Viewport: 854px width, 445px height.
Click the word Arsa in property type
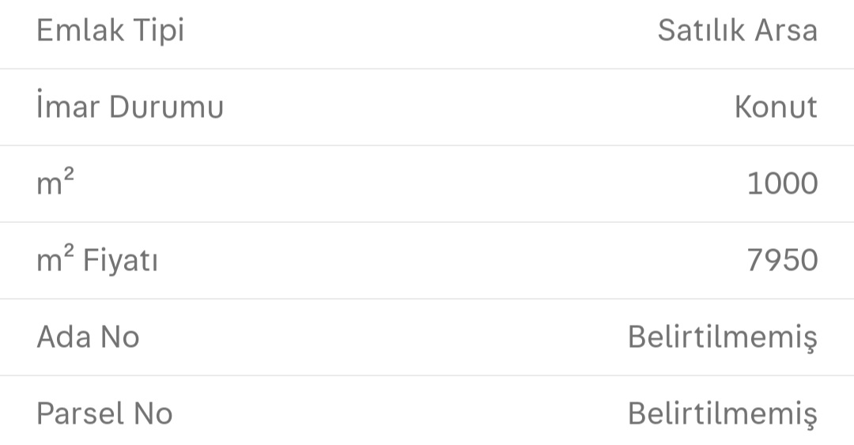tap(784, 31)
